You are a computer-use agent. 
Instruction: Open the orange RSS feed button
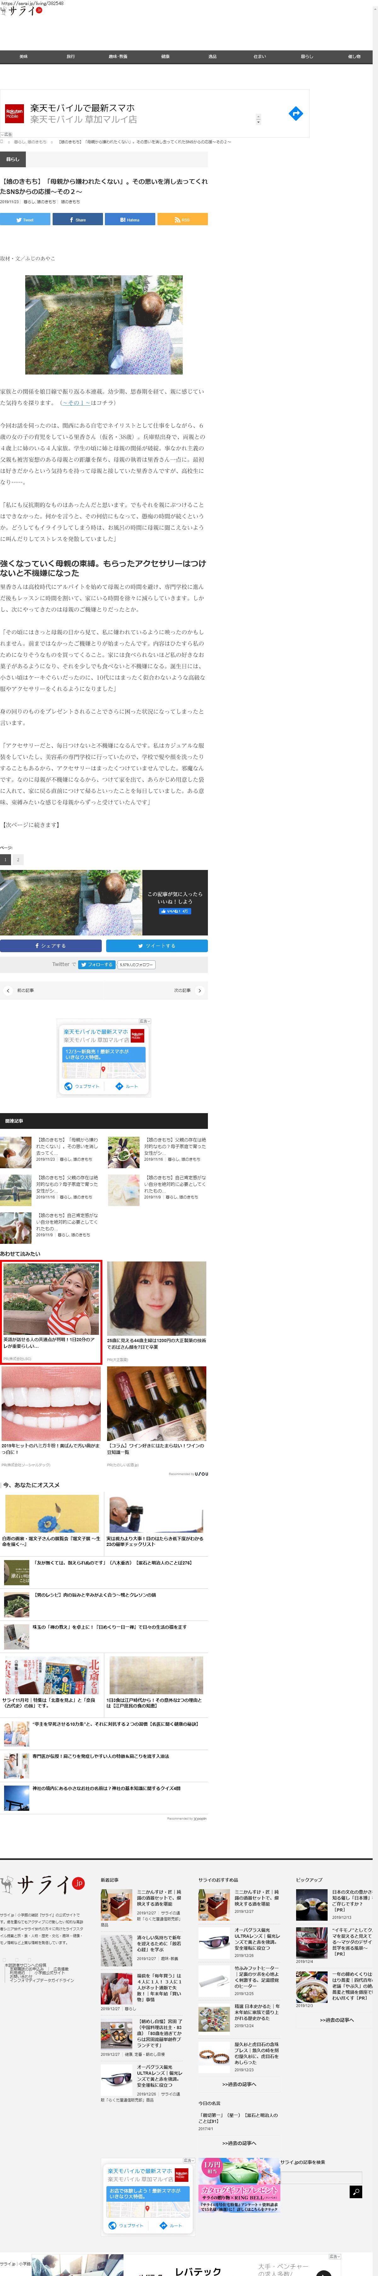tap(182, 219)
